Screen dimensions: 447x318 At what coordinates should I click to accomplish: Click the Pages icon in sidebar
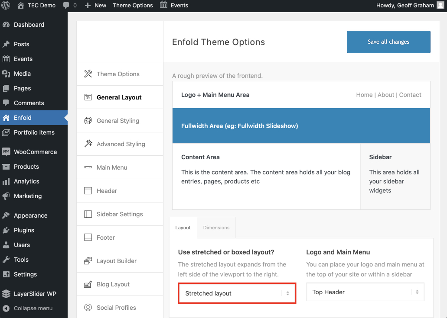tap(6, 88)
